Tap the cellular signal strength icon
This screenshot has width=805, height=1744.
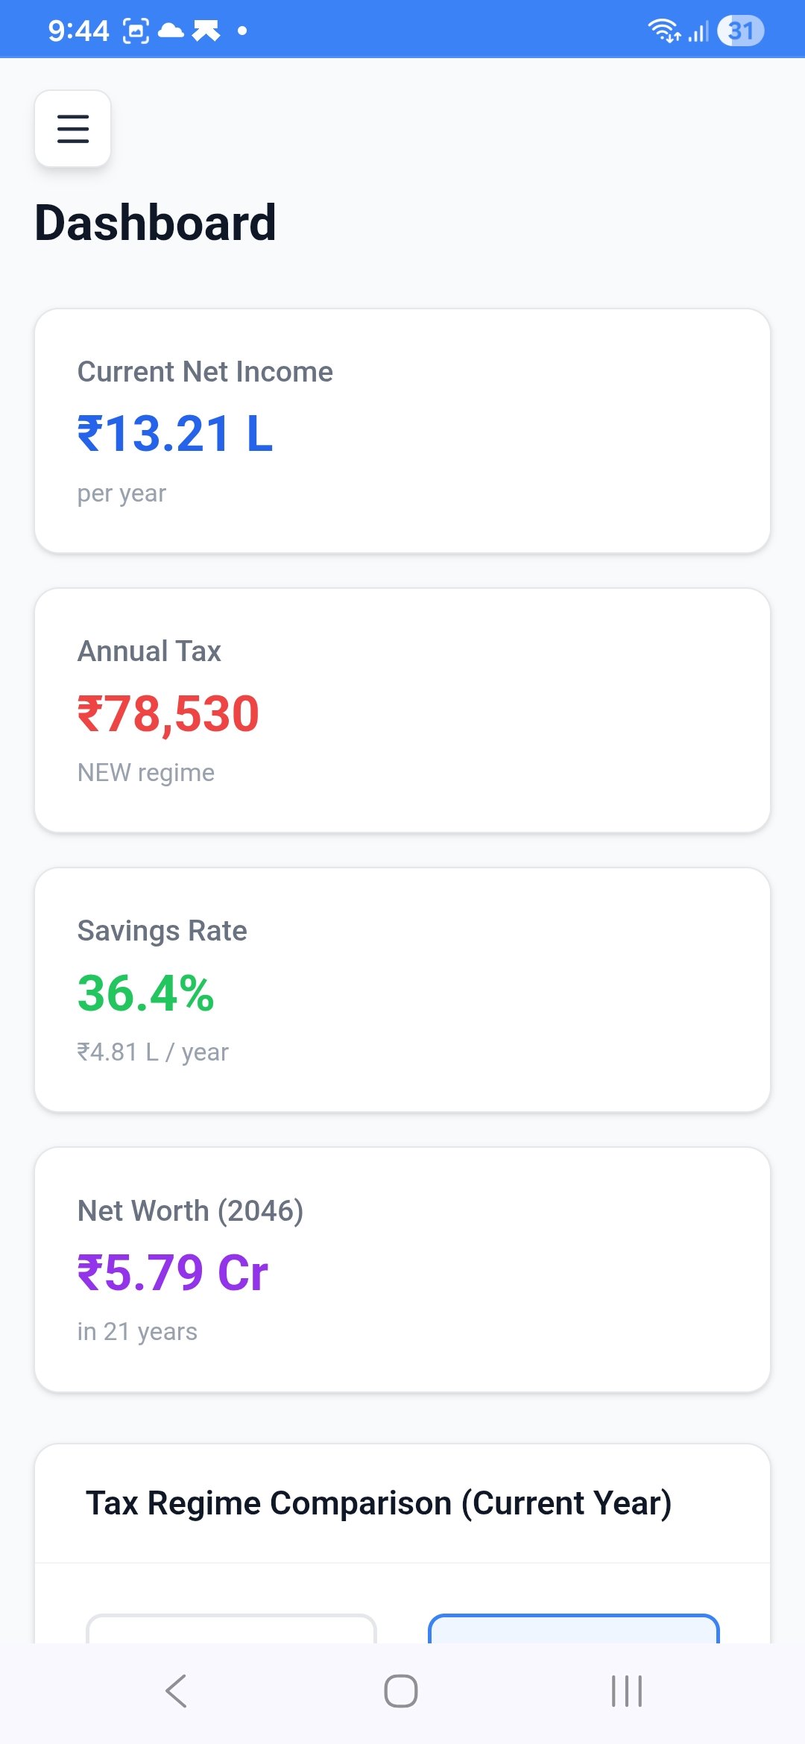[x=698, y=32]
